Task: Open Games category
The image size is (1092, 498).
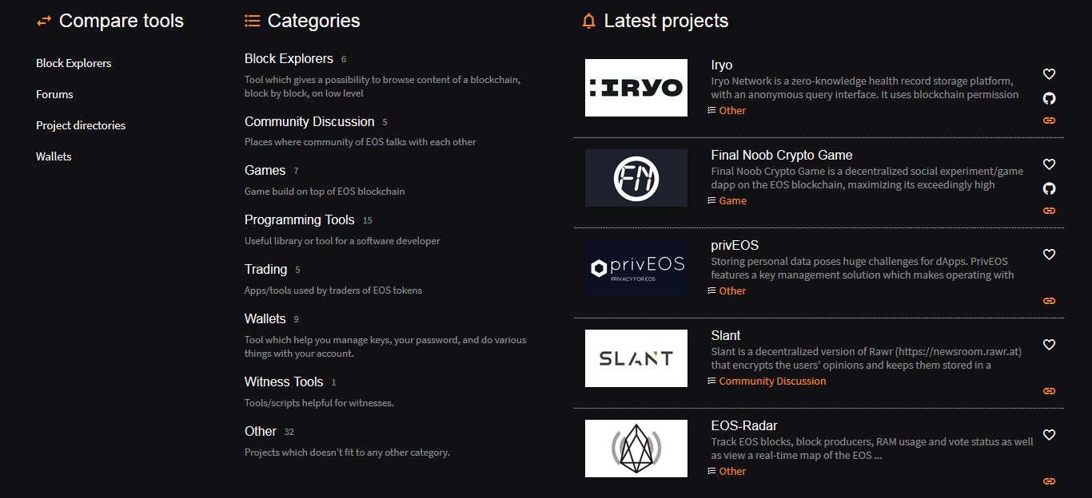Action: (x=265, y=171)
